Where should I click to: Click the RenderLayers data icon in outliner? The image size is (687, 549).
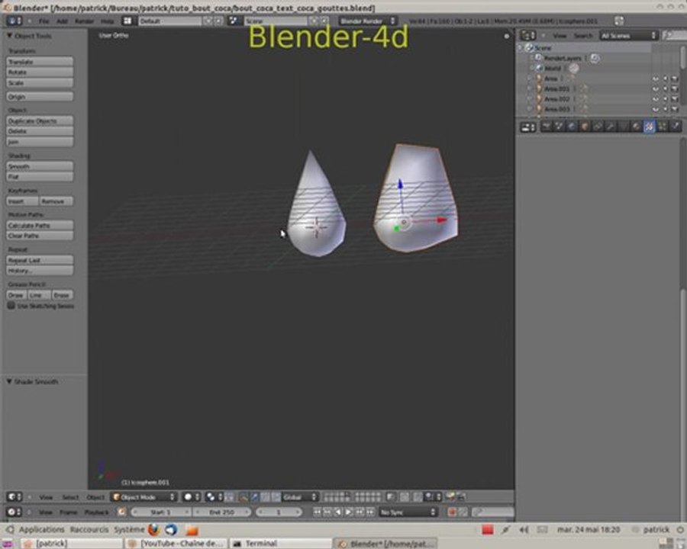tap(594, 58)
